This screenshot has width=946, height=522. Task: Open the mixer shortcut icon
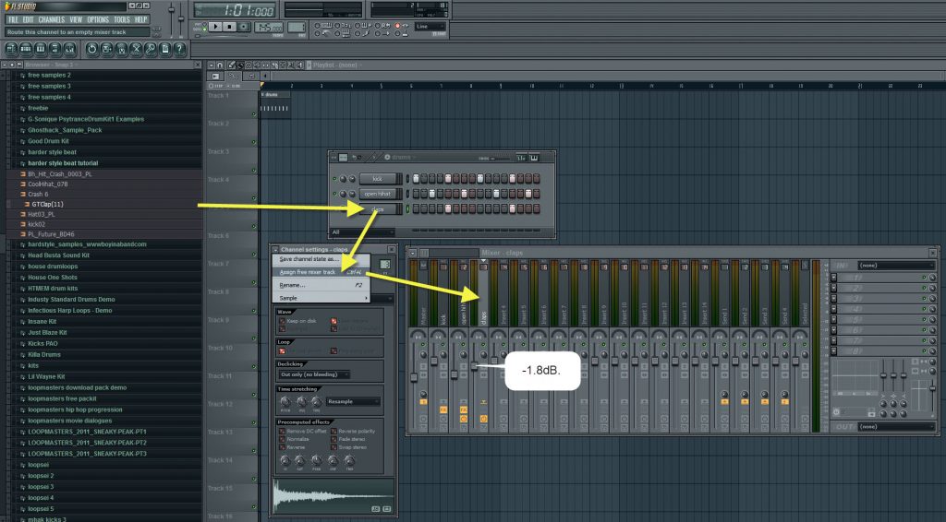pyautogui.click(x=69, y=49)
